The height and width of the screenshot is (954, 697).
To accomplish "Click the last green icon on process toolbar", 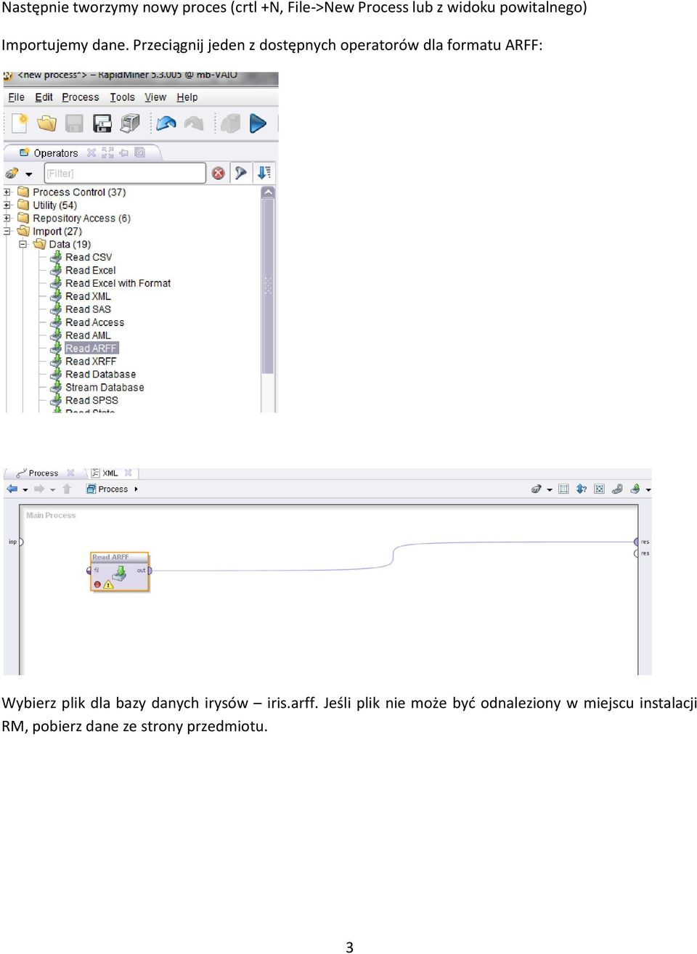I will tap(635, 489).
